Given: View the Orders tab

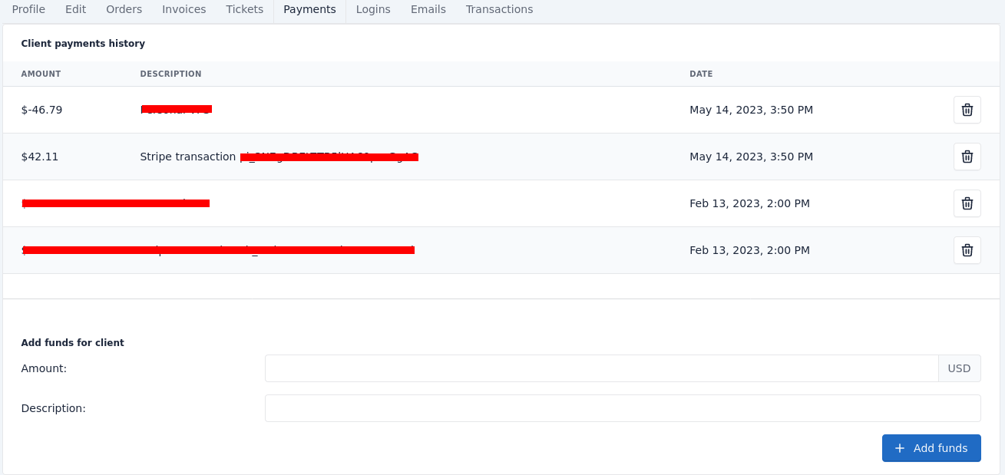Looking at the screenshot, I should coord(124,9).
